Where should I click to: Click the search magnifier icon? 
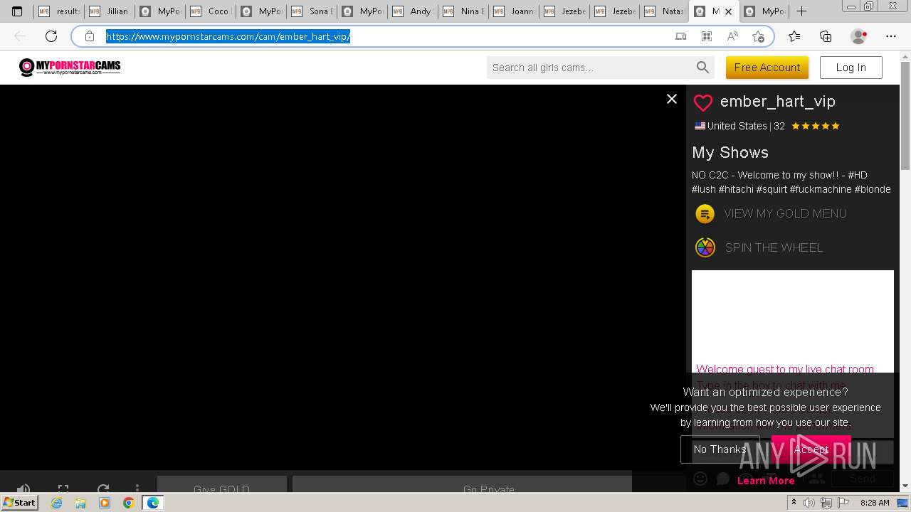[x=702, y=68]
